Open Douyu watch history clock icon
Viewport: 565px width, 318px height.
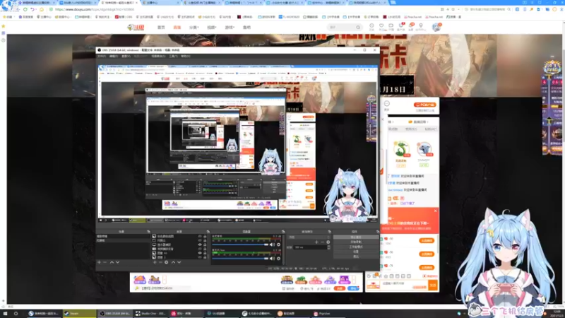[x=371, y=26]
